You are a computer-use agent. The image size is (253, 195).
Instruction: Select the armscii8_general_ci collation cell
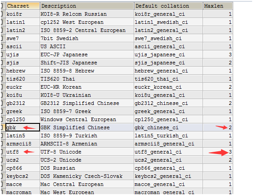tap(168, 144)
